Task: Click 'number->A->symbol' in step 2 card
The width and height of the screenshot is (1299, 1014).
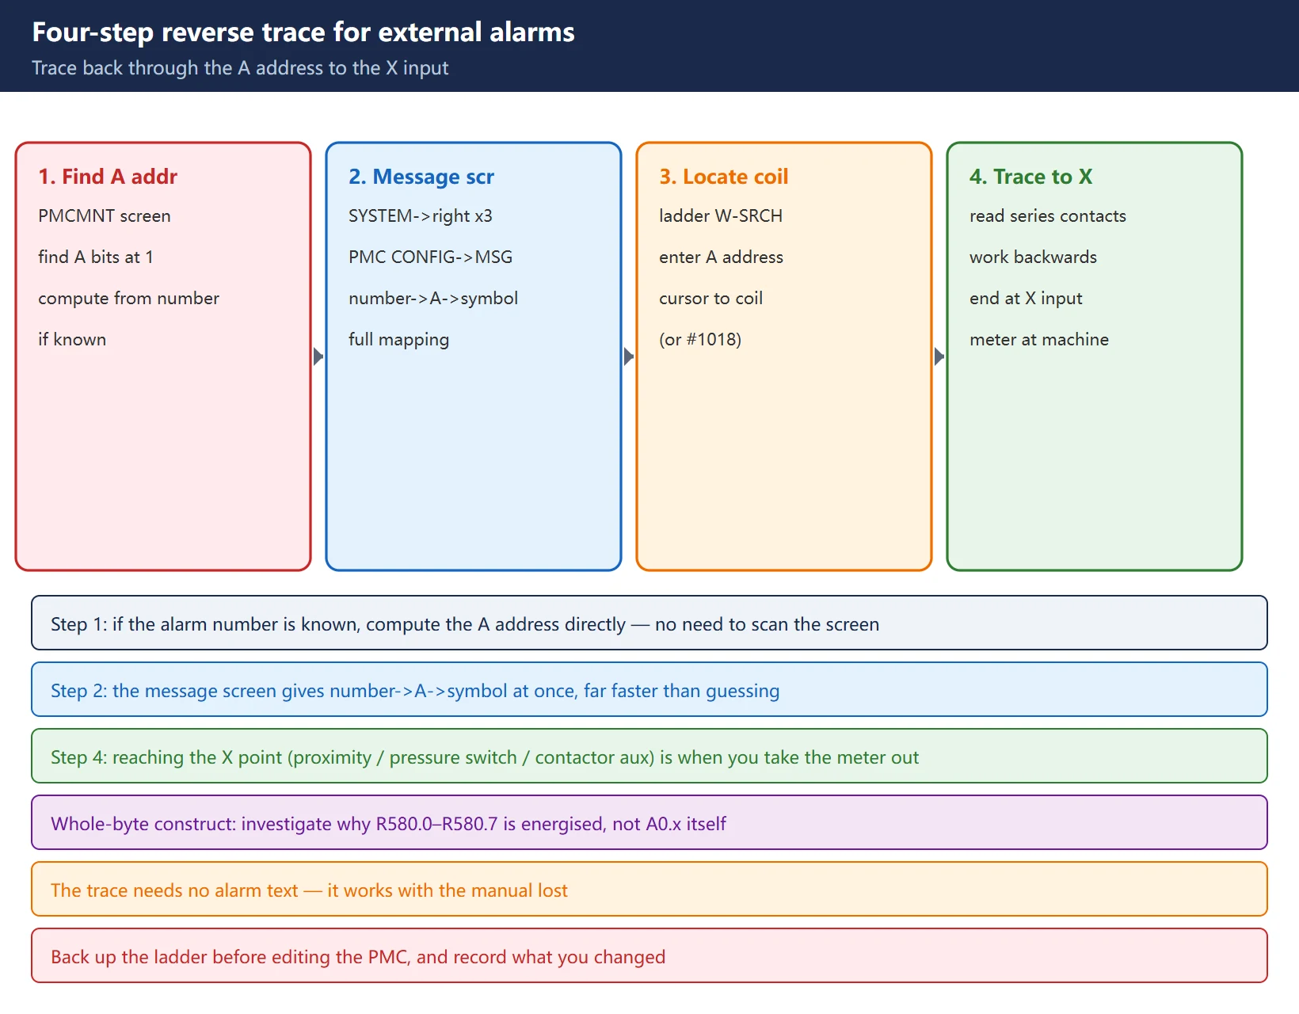Action: click(x=433, y=299)
